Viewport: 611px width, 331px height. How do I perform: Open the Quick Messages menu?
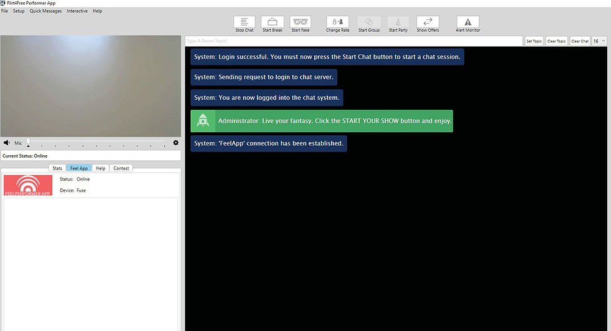46,11
